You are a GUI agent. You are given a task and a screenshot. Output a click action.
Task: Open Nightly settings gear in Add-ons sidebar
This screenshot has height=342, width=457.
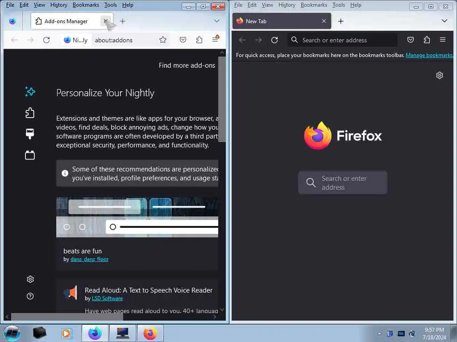coord(30,279)
